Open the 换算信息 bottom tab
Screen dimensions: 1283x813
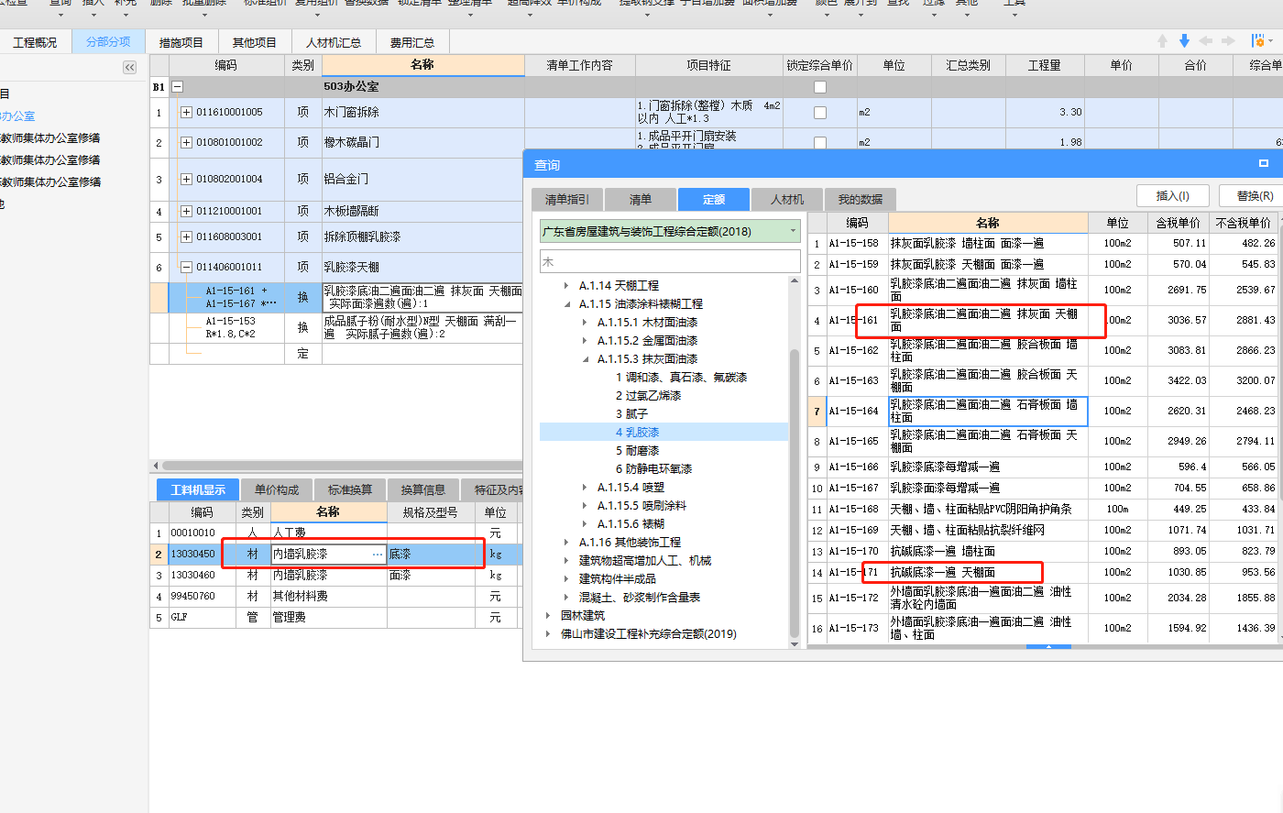pyautogui.click(x=423, y=489)
